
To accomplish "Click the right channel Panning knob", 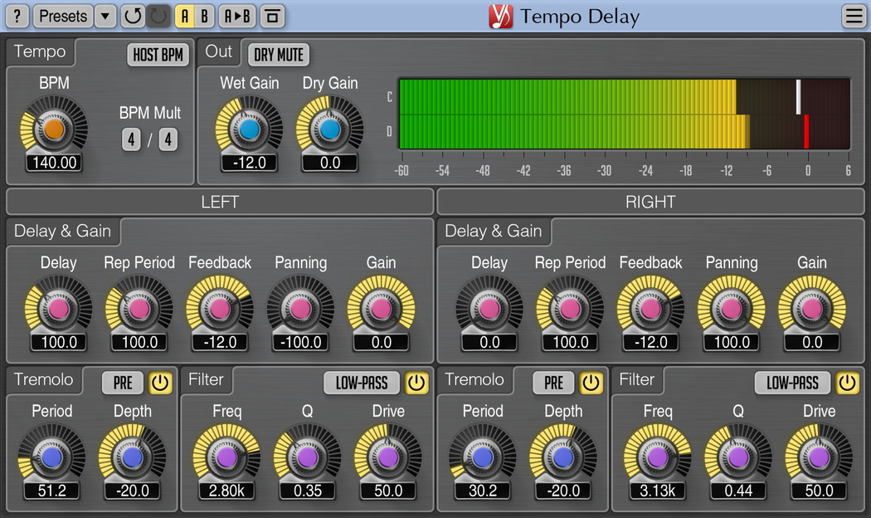I will coord(732,309).
